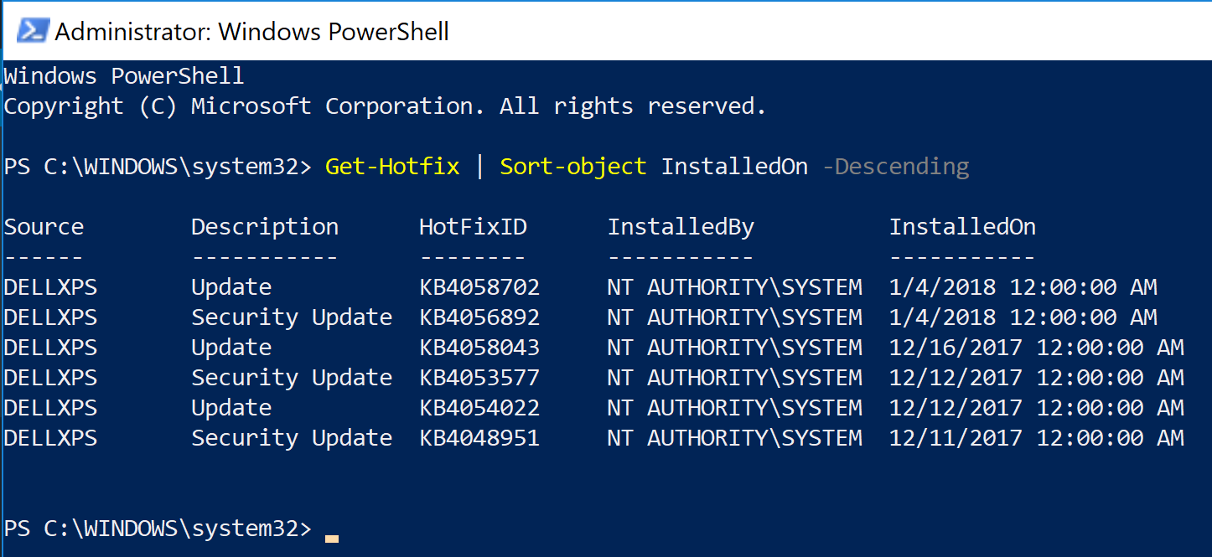This screenshot has height=557, width=1212.
Task: Click the Get-Hotfix command text
Action: [x=393, y=167]
